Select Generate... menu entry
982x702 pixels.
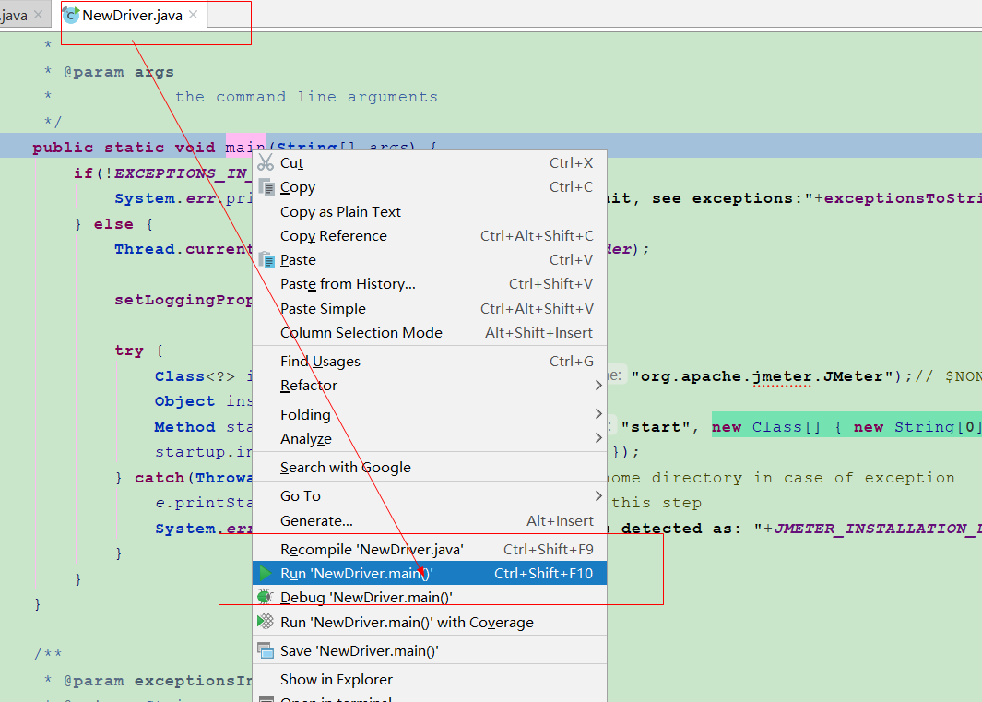pos(430,520)
